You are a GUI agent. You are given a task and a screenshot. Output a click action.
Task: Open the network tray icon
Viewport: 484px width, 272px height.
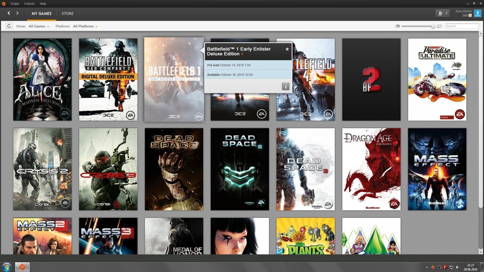451,267
